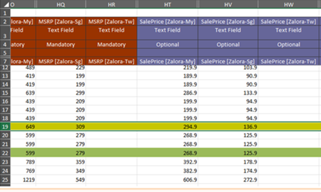Click value 392.9 in row 23

(x=190, y=162)
